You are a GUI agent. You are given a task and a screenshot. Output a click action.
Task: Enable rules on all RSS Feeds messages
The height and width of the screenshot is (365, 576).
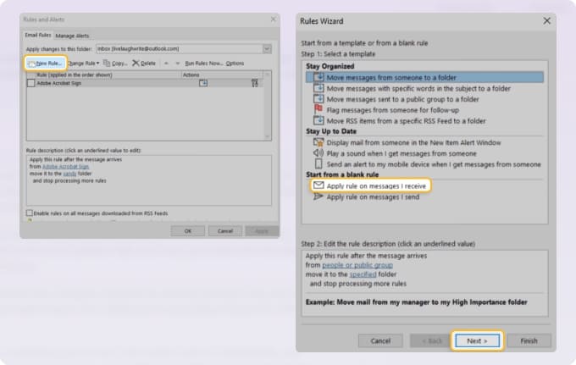[x=29, y=213]
